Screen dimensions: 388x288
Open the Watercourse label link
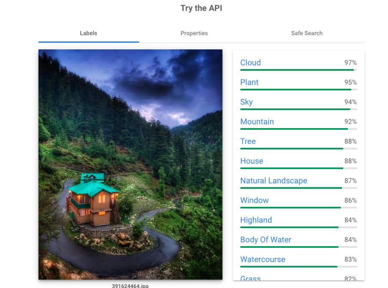[x=263, y=260]
